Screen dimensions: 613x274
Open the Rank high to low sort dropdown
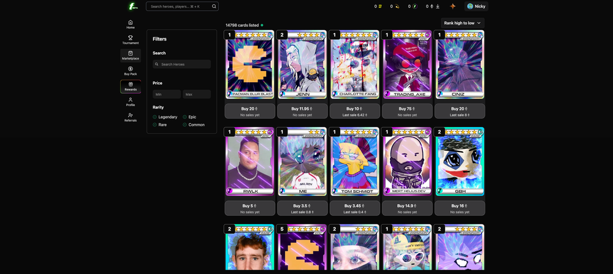point(462,23)
